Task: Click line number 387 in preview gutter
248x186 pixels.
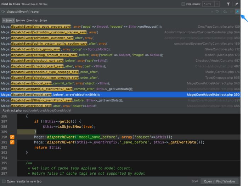Action: [x=4, y=121]
